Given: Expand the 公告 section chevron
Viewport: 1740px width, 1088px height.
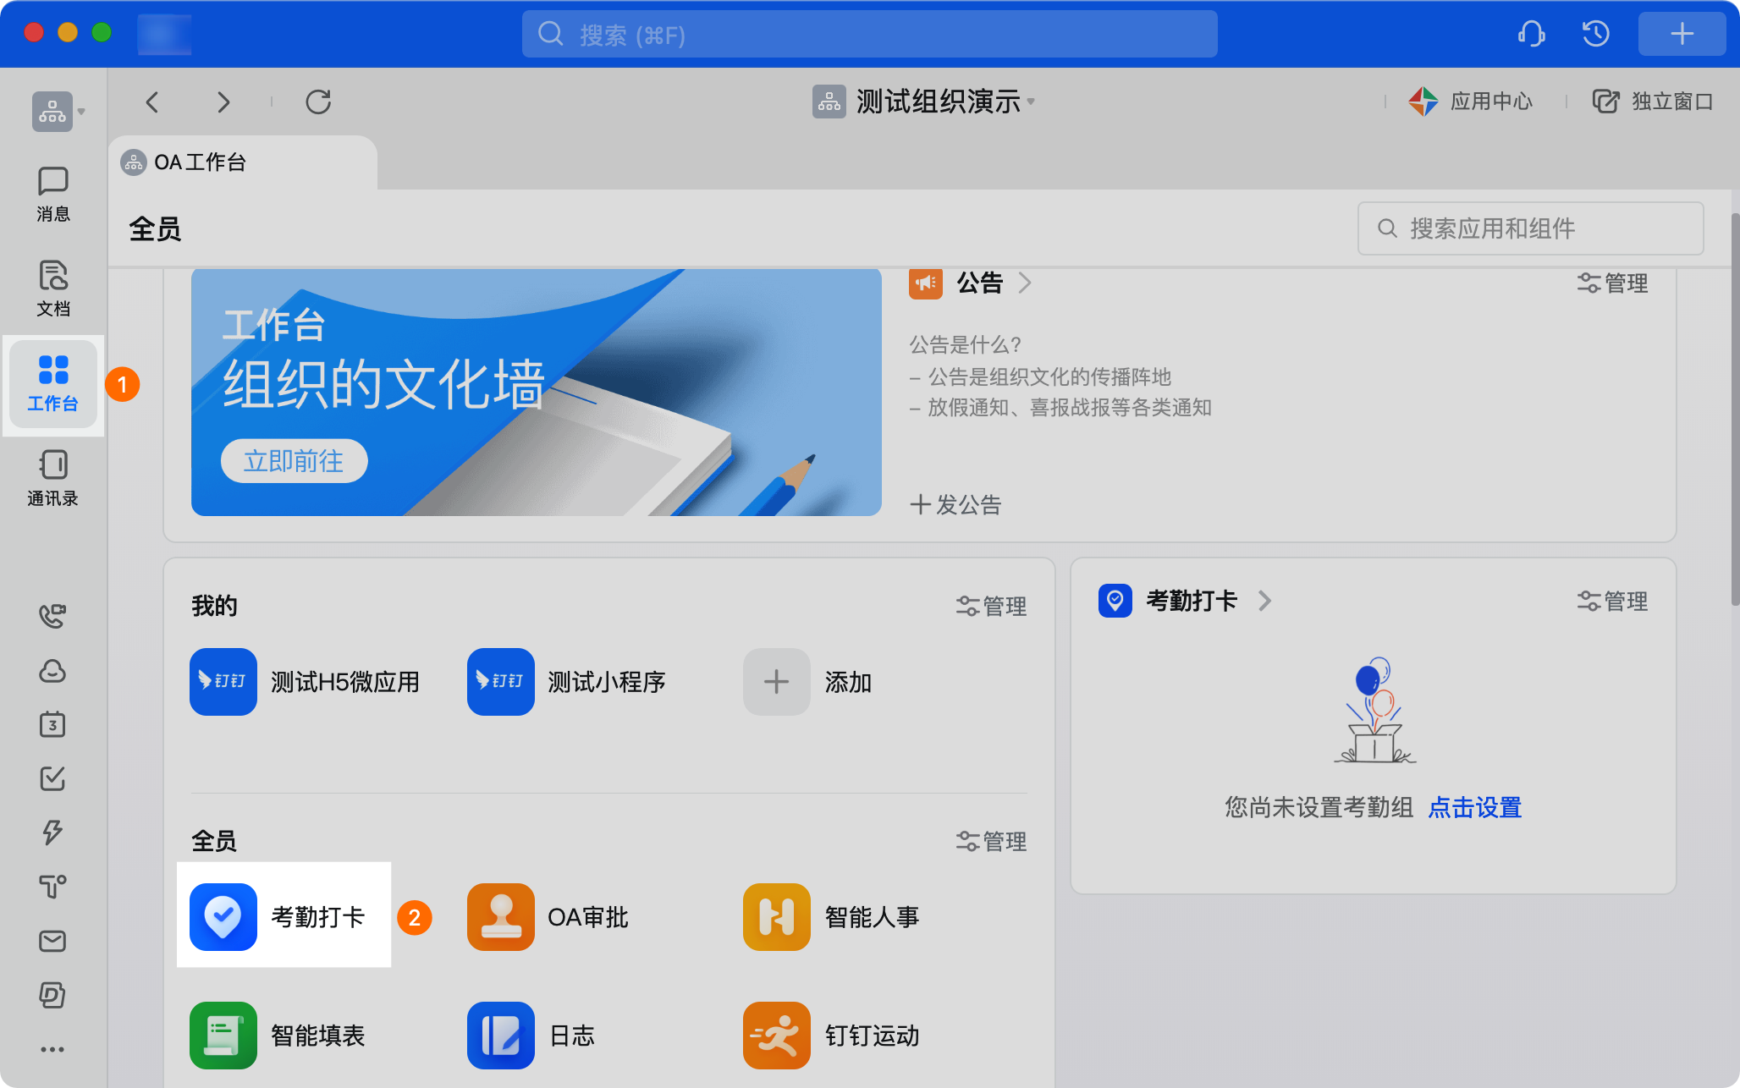Looking at the screenshot, I should click(x=1025, y=283).
